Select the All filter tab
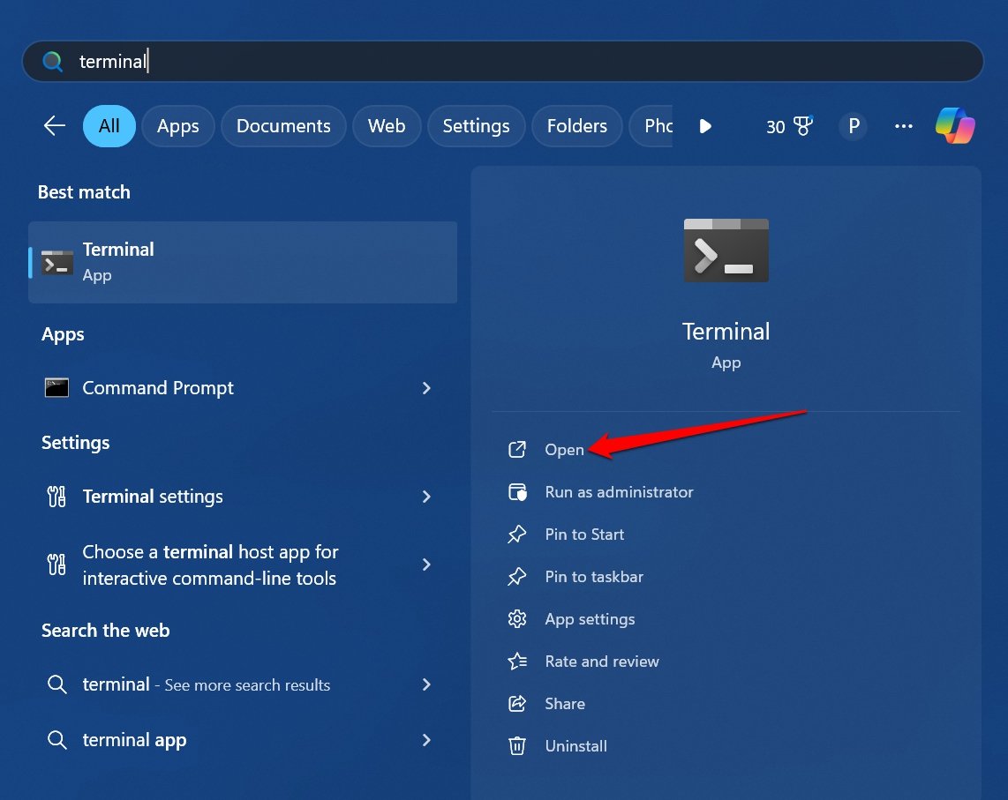This screenshot has height=800, width=1008. coord(109,126)
